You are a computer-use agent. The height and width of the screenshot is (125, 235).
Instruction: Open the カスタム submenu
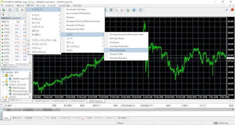pos(83,50)
